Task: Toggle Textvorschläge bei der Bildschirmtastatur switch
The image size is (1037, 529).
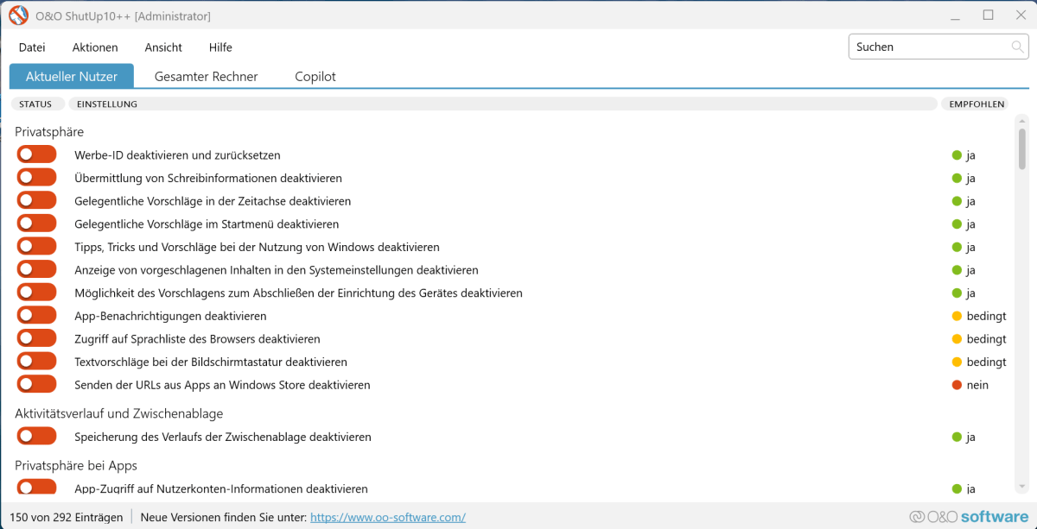Action: click(36, 361)
